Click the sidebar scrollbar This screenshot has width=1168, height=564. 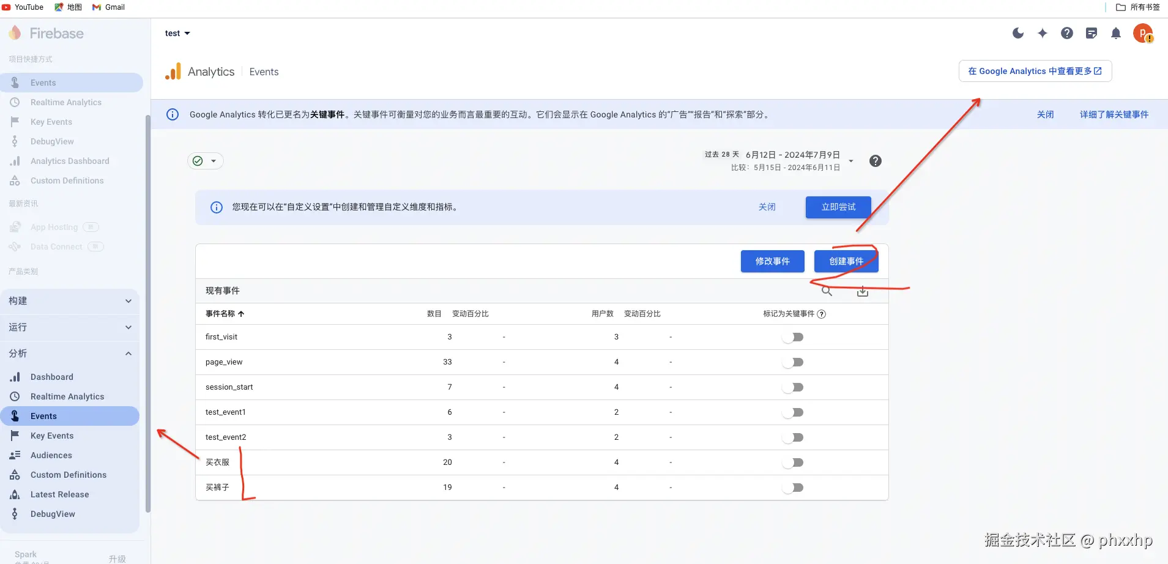[x=147, y=313]
